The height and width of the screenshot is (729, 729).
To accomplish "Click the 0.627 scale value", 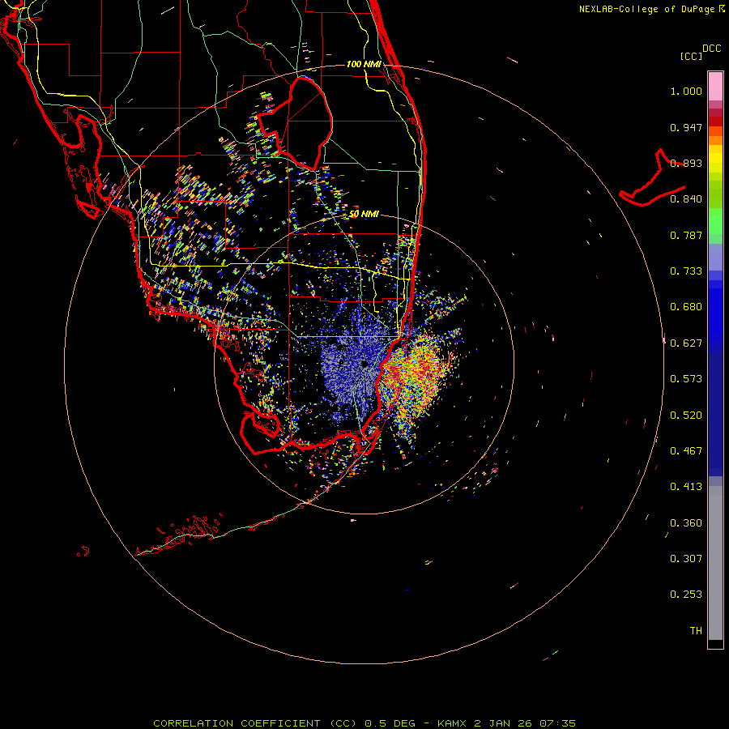I will coord(686,343).
